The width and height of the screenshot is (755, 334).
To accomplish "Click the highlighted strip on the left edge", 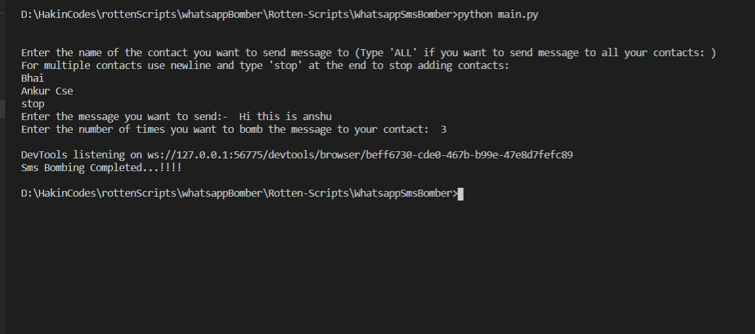I will coord(3,109).
